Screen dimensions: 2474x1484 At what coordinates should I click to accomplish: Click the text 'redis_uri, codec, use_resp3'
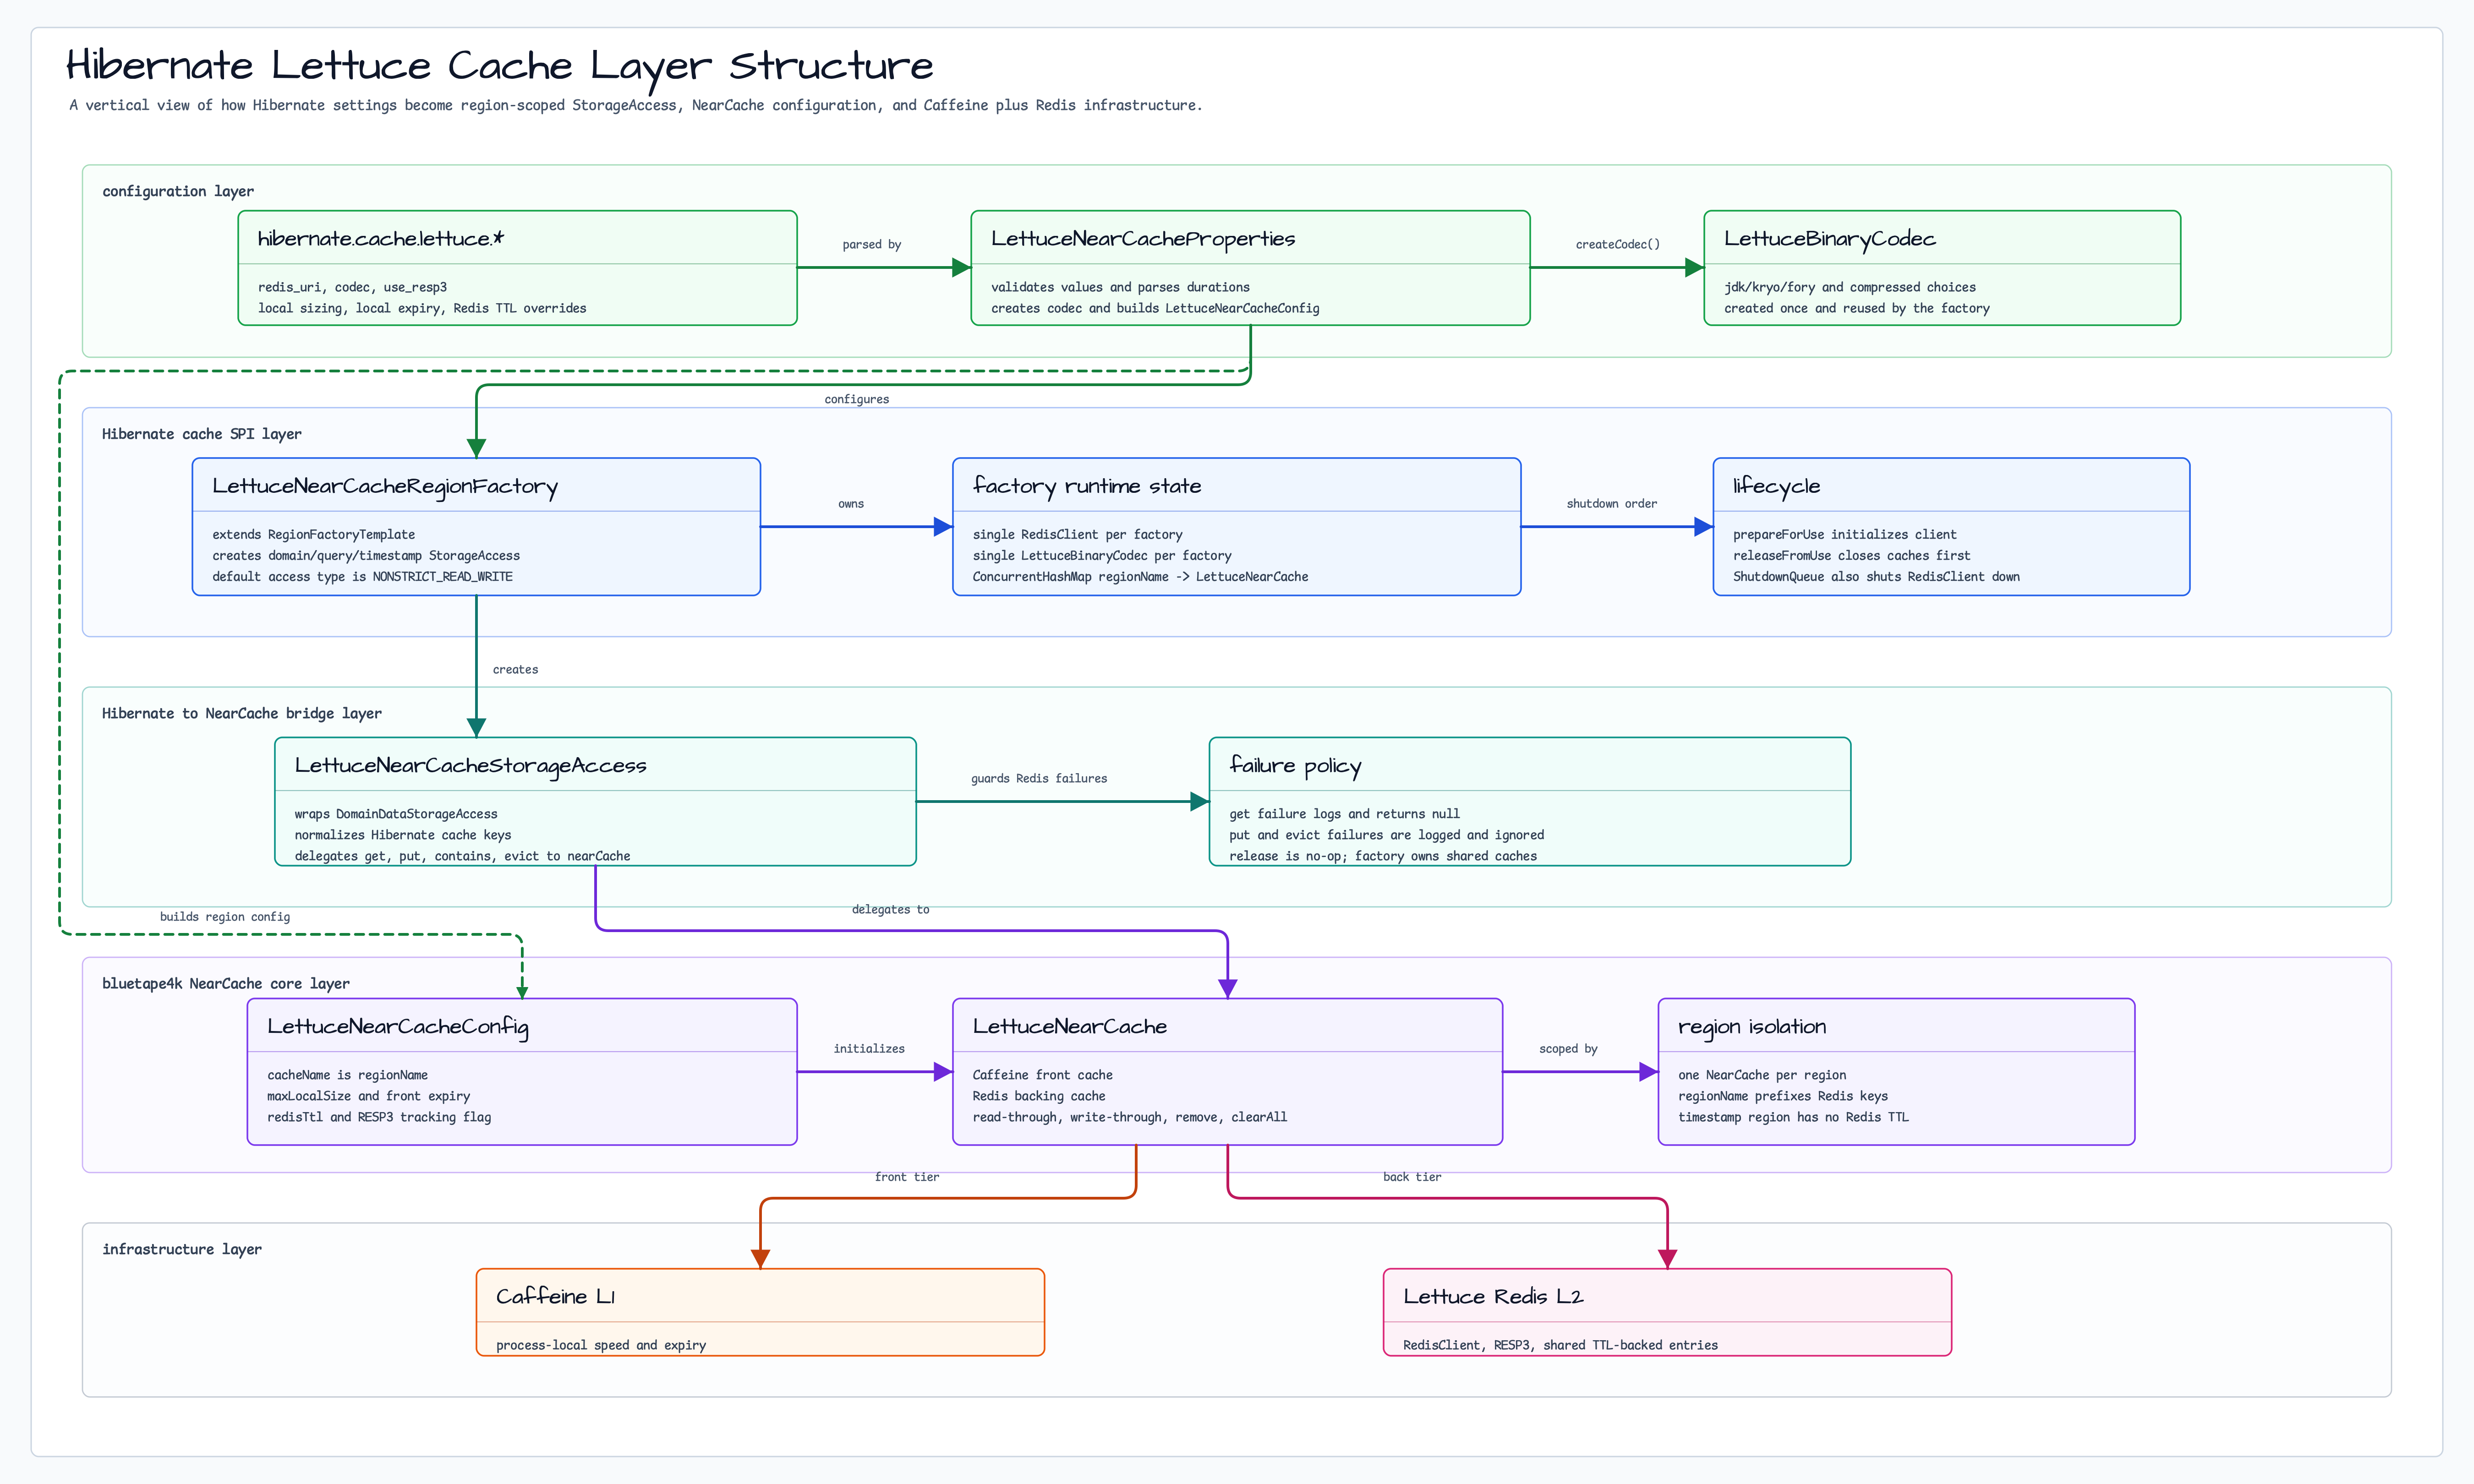pos(353,287)
